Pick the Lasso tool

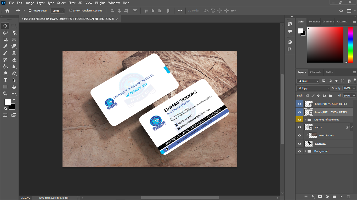(x=5, y=33)
